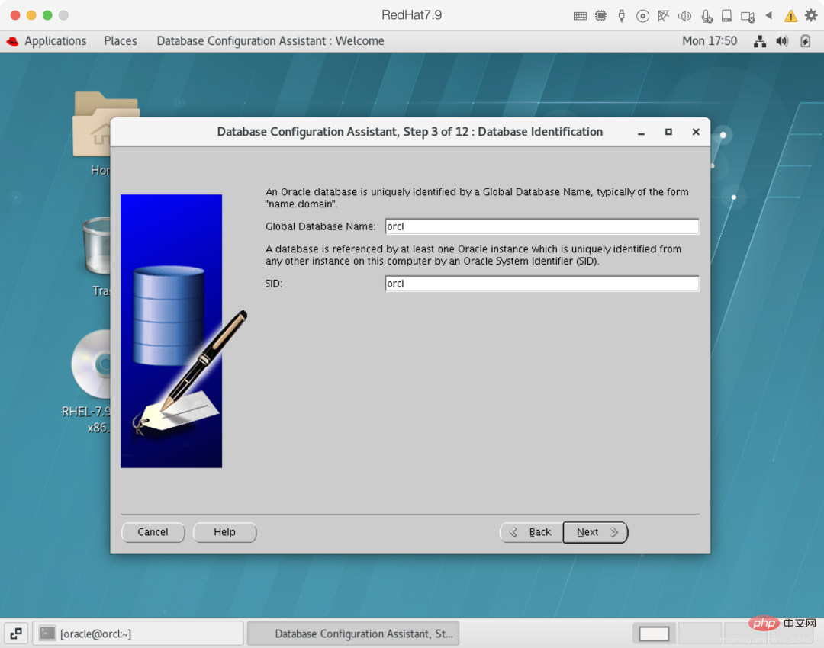Switch to the oracle@orcl terminal in taskbar
Viewport: 824px width, 648px height.
[140, 634]
